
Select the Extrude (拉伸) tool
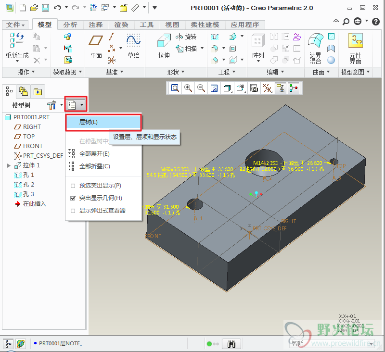tap(164, 47)
